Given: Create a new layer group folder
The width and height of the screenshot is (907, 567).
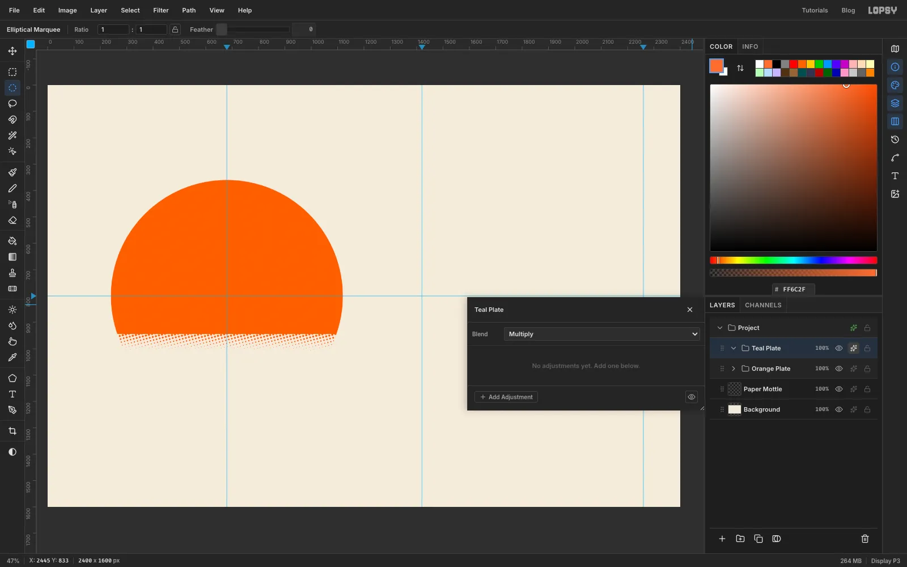Looking at the screenshot, I should [x=740, y=539].
